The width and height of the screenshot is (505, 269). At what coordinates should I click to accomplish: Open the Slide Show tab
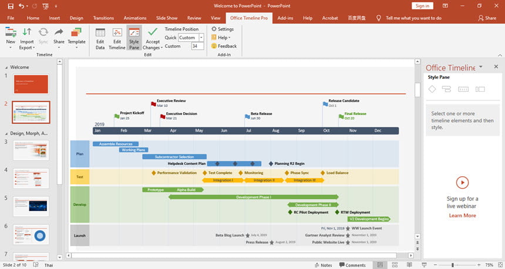click(167, 18)
